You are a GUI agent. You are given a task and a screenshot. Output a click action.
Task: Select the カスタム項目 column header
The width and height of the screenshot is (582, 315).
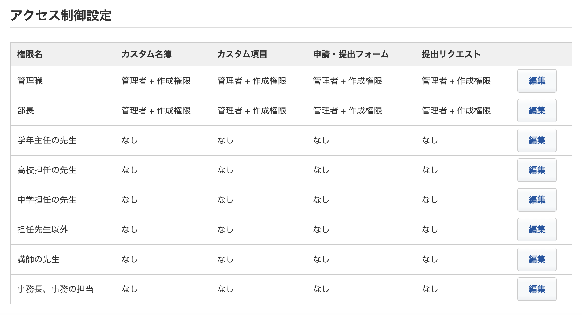(242, 54)
